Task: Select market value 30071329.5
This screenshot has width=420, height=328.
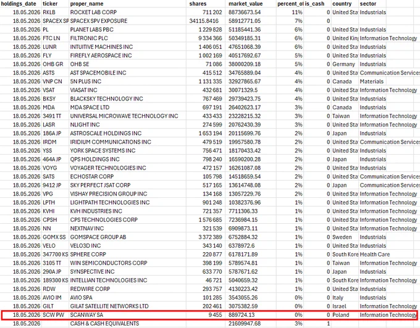Action: coord(251,90)
